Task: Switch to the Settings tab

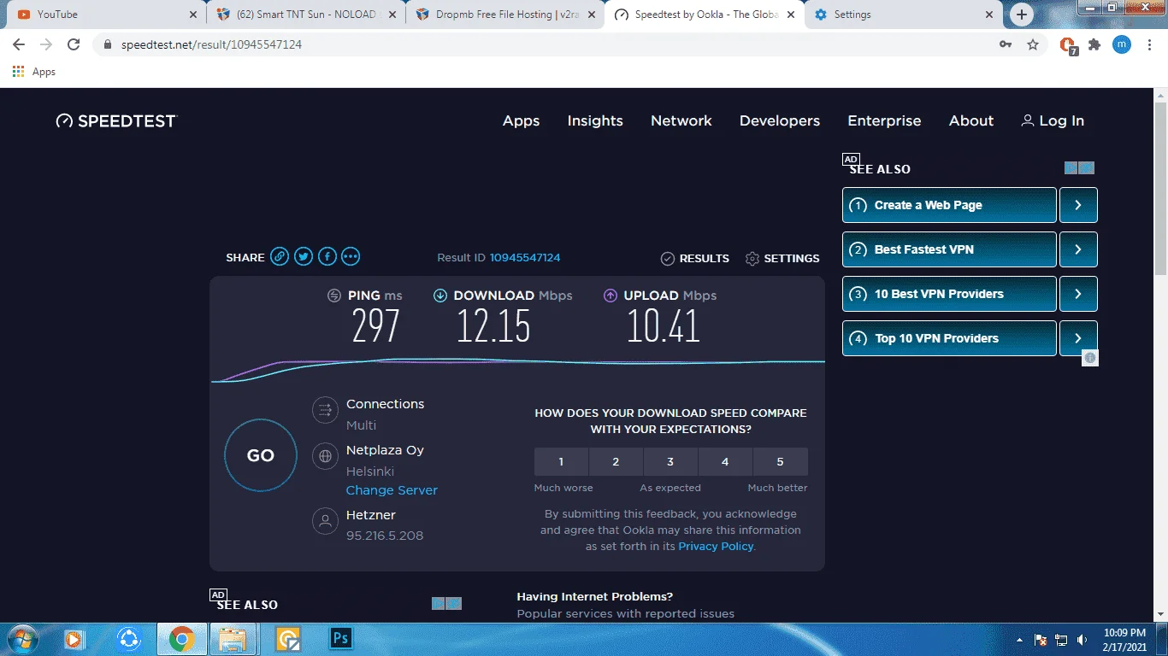Action: click(905, 15)
